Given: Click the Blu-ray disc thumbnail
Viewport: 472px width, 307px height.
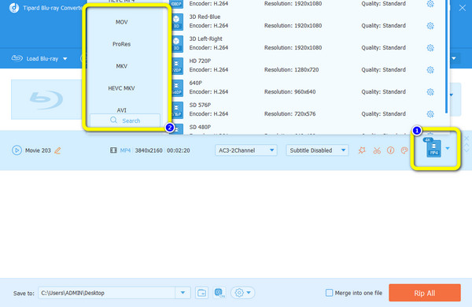Looking at the screenshot, I should coord(46,99).
